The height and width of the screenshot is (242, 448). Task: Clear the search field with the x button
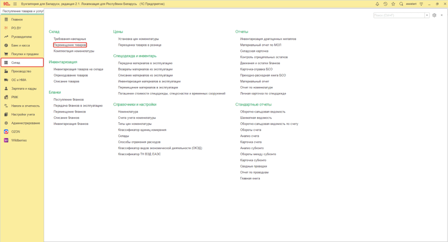pos(427,15)
